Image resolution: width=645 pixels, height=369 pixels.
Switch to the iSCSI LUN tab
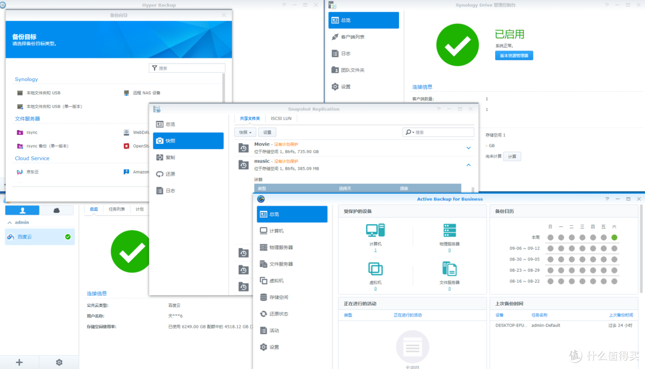[281, 118]
